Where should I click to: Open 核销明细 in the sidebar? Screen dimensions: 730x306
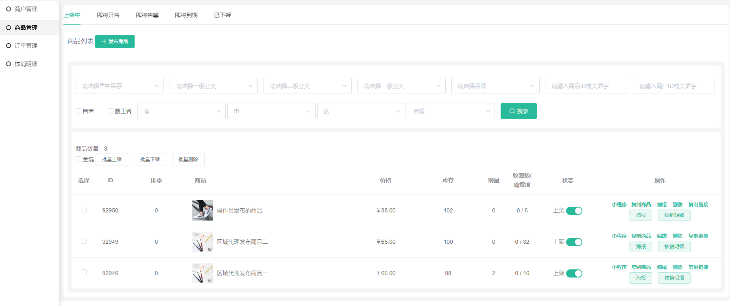26,64
